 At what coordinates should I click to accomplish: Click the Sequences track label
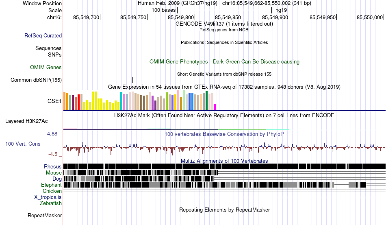(x=48, y=48)
